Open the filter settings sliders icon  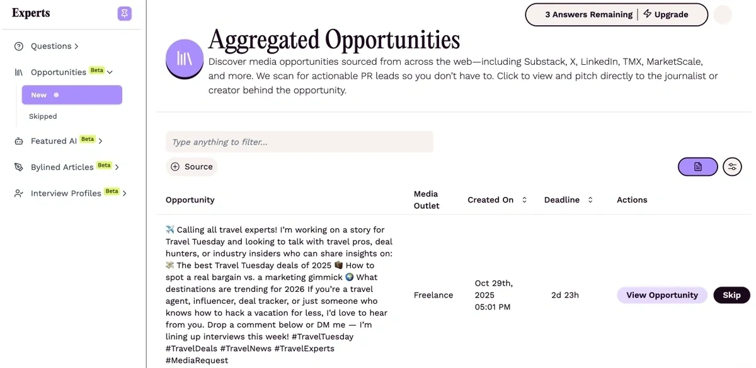(732, 167)
